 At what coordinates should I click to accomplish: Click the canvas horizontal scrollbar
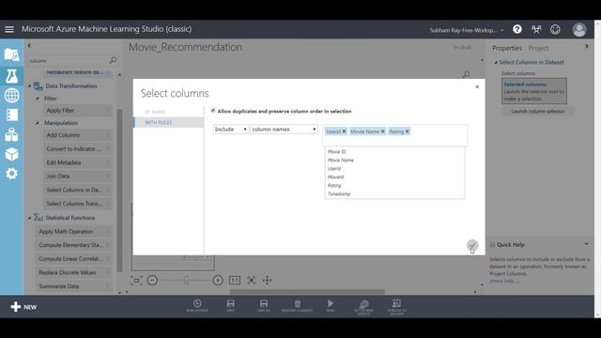coord(307,292)
